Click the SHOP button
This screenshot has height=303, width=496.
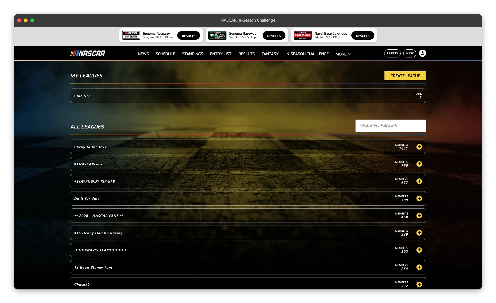tap(409, 53)
